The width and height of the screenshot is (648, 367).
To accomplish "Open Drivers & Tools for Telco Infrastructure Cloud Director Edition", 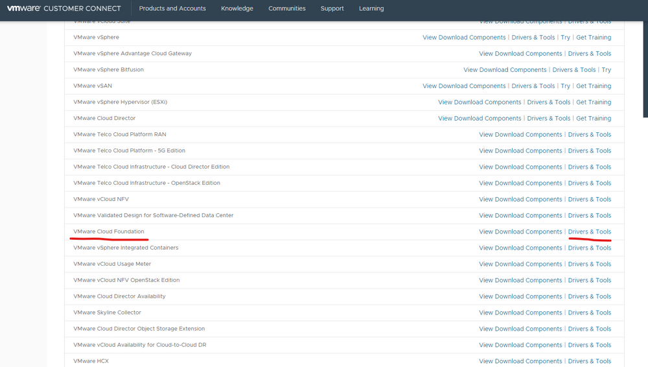I will click(x=589, y=167).
